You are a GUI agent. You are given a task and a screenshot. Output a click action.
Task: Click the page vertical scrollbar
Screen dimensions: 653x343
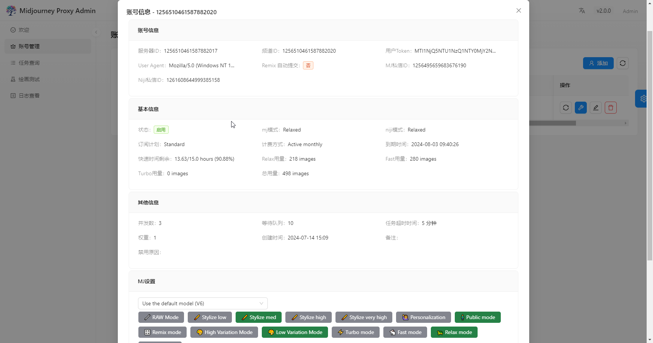[650, 146]
